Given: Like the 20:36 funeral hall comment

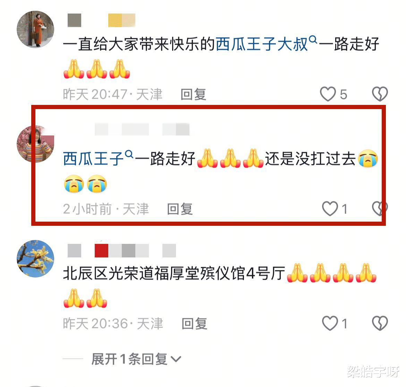Looking at the screenshot, I should pos(330,323).
